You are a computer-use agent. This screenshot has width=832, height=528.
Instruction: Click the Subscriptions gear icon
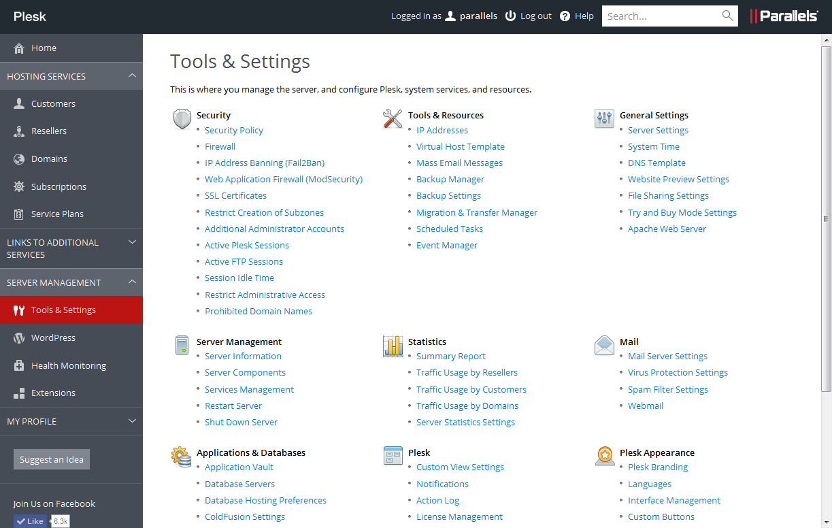19,186
